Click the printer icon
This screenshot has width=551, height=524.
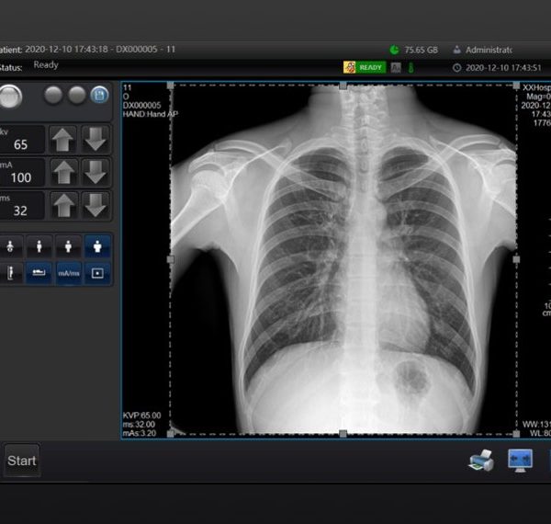tap(481, 461)
